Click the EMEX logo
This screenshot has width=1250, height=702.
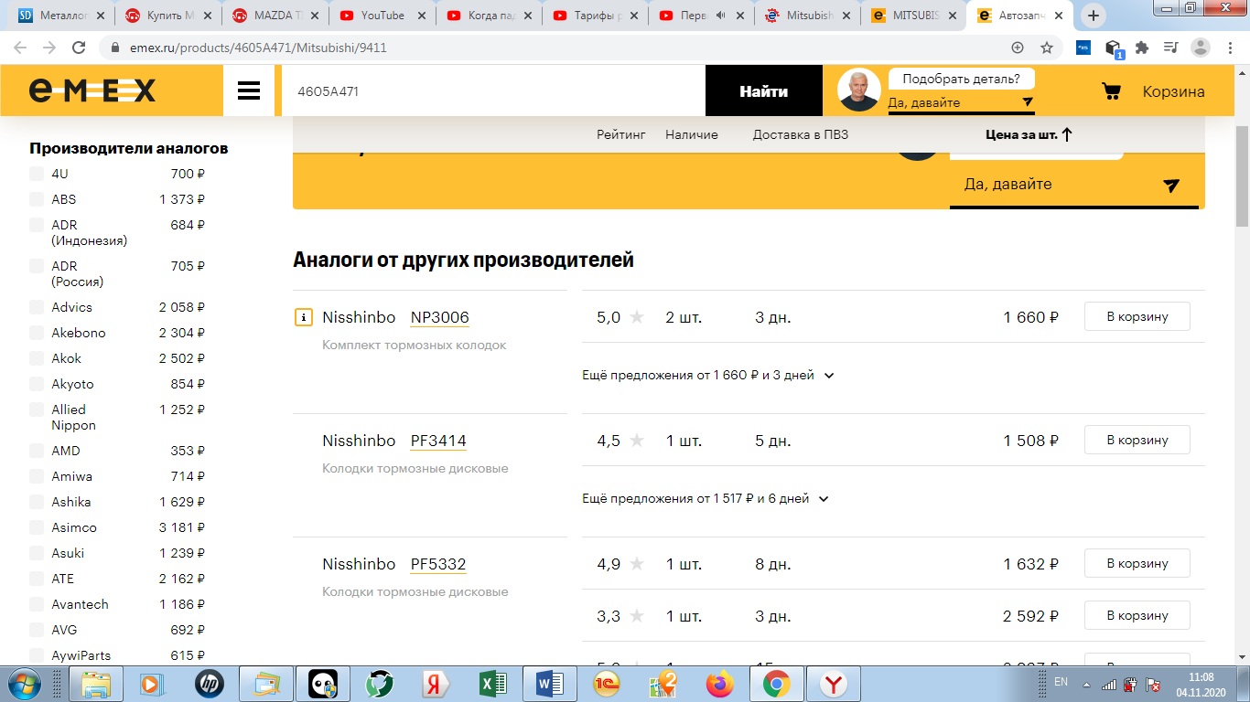tap(92, 91)
